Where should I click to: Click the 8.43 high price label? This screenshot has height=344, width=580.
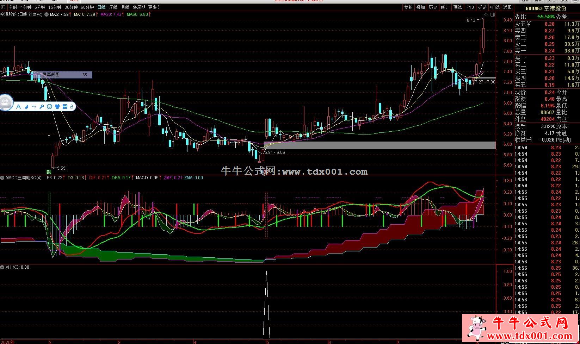(471, 20)
